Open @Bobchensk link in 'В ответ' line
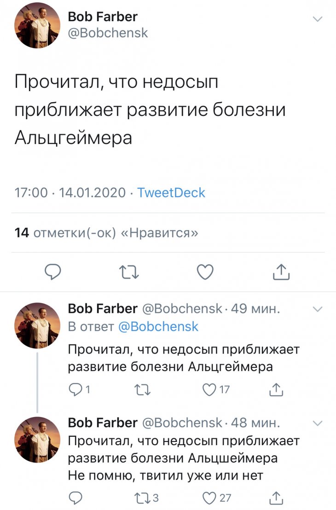The width and height of the screenshot is (336, 510). (x=158, y=326)
